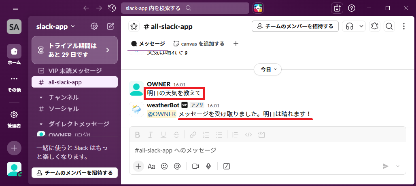
Task: Toggle blockquote formatting
Action: pyautogui.click(x=235, y=135)
